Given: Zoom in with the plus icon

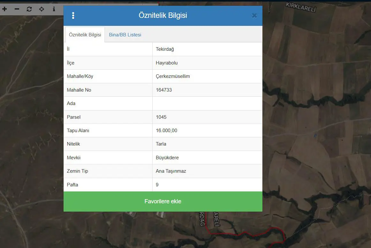Looking at the screenshot, I should click(4, 9).
